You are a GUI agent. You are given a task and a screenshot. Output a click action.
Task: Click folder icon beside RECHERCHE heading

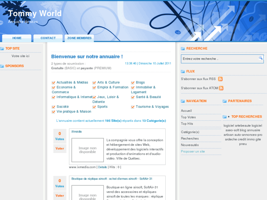[183, 49]
